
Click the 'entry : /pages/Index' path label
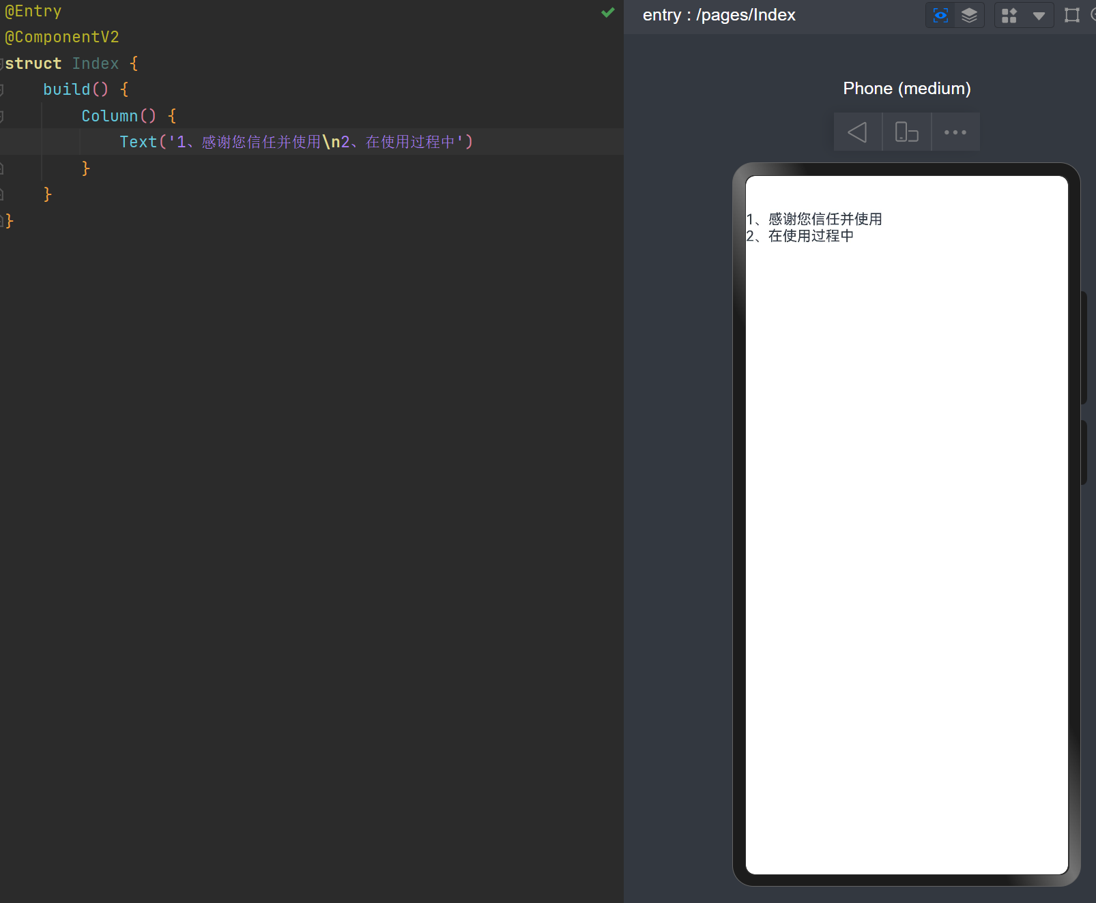point(719,15)
